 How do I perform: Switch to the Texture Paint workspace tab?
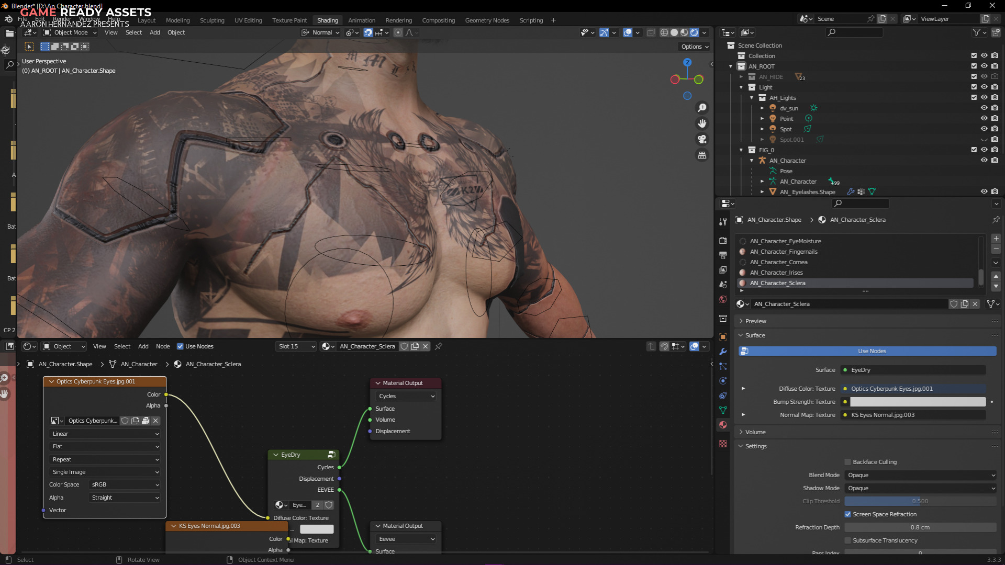tap(289, 20)
